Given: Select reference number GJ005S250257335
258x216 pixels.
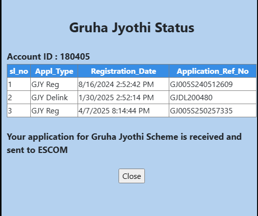Looking at the screenshot, I should click(201, 111).
